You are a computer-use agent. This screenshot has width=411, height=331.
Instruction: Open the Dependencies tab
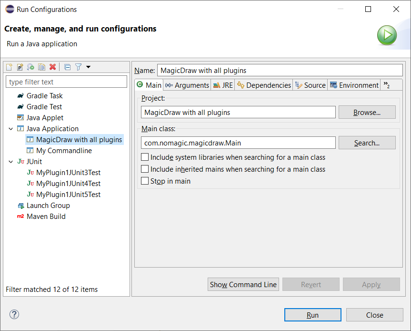tap(264, 85)
